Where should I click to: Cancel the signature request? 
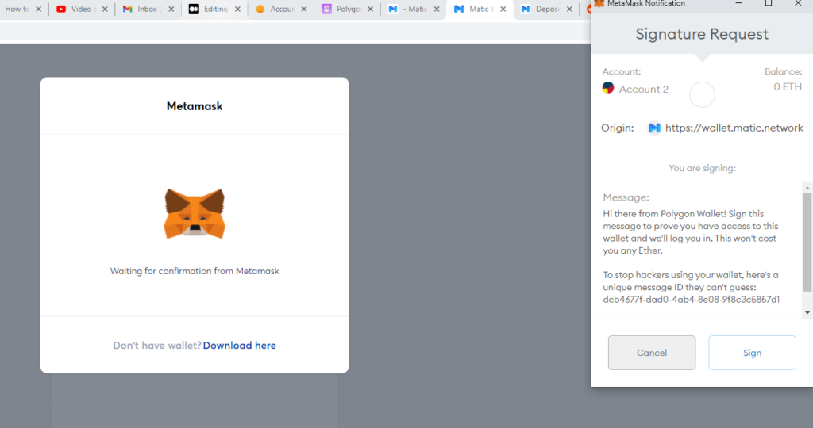tap(651, 353)
